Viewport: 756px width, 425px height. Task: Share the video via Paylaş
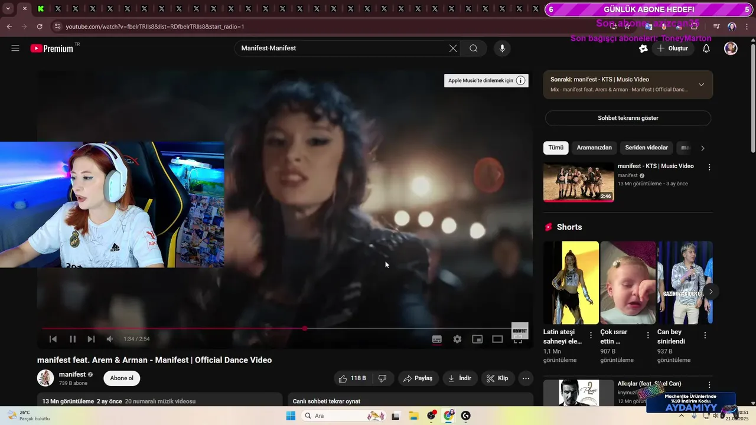[418, 378]
